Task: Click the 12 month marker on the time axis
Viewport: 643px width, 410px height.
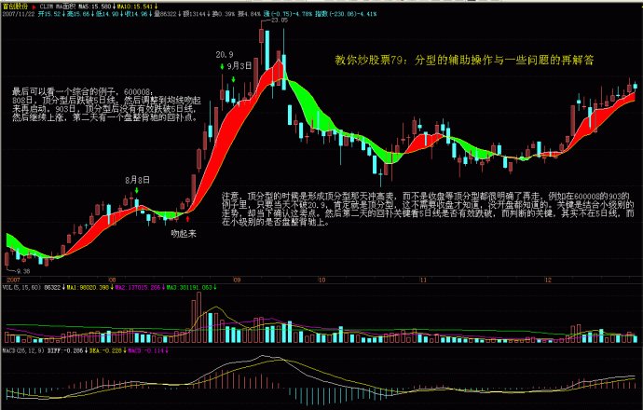Action: click(548, 280)
